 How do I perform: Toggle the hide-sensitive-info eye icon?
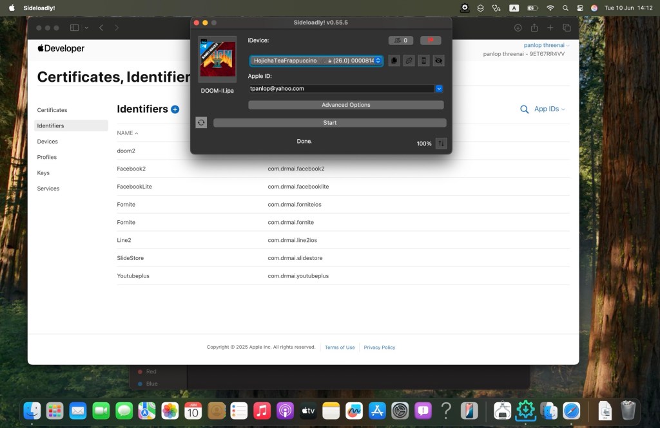(x=438, y=60)
